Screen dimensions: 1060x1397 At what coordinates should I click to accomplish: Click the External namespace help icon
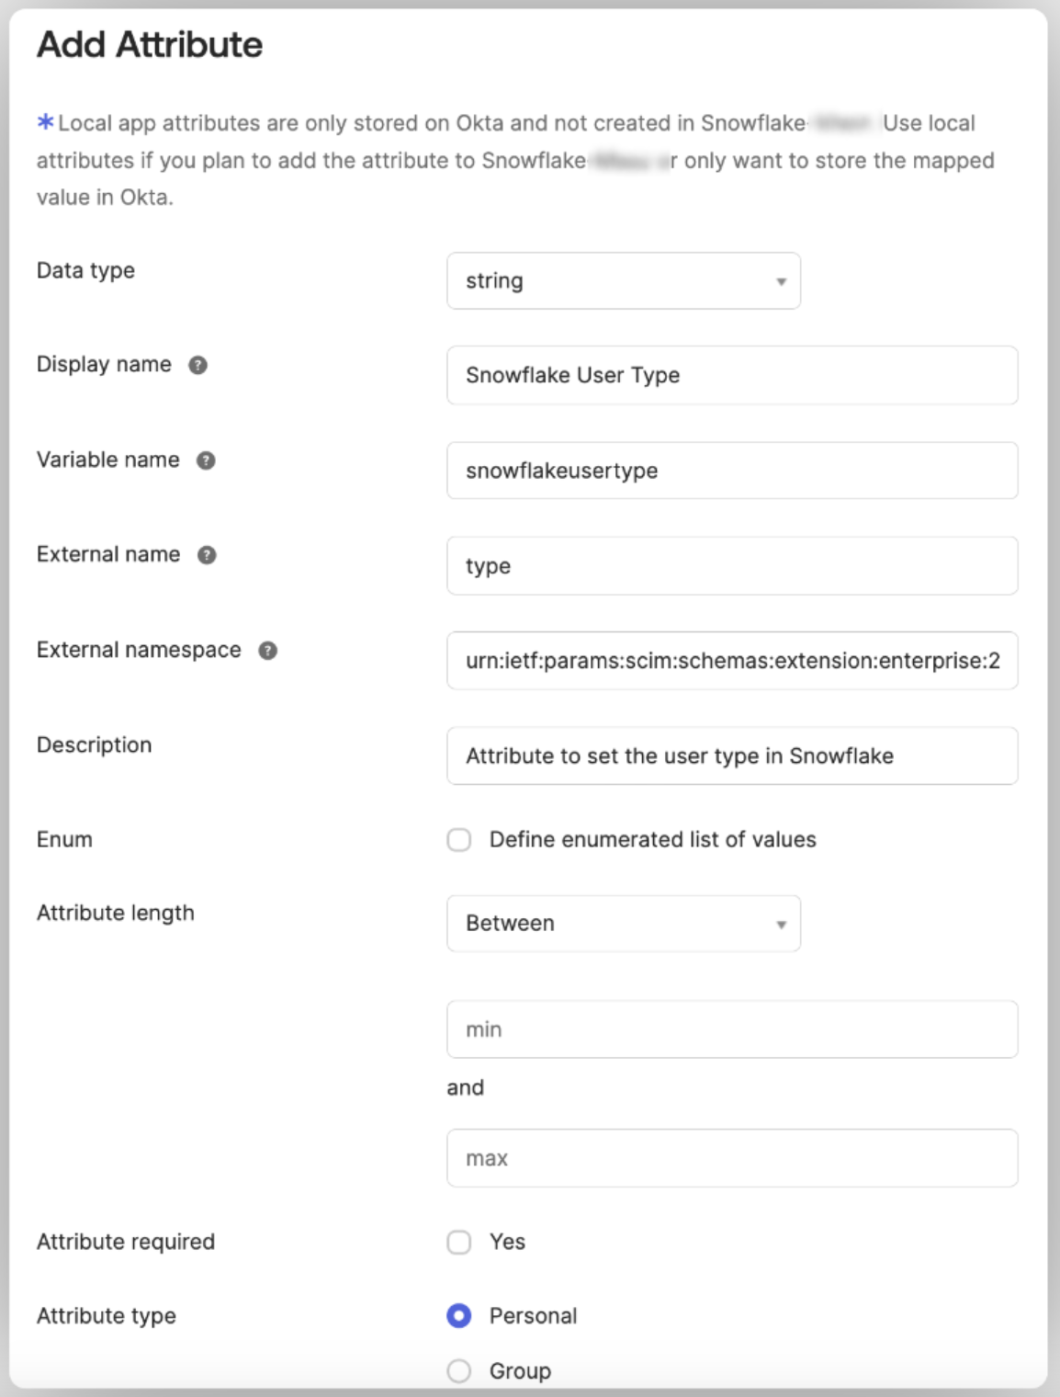point(267,651)
